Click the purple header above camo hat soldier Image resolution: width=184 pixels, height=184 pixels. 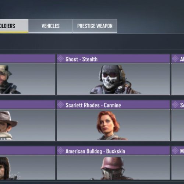28,59
